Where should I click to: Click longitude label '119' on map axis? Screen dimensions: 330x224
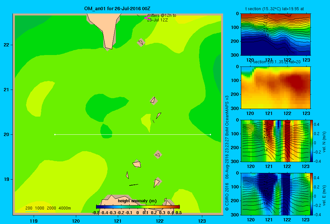tap(34, 221)
